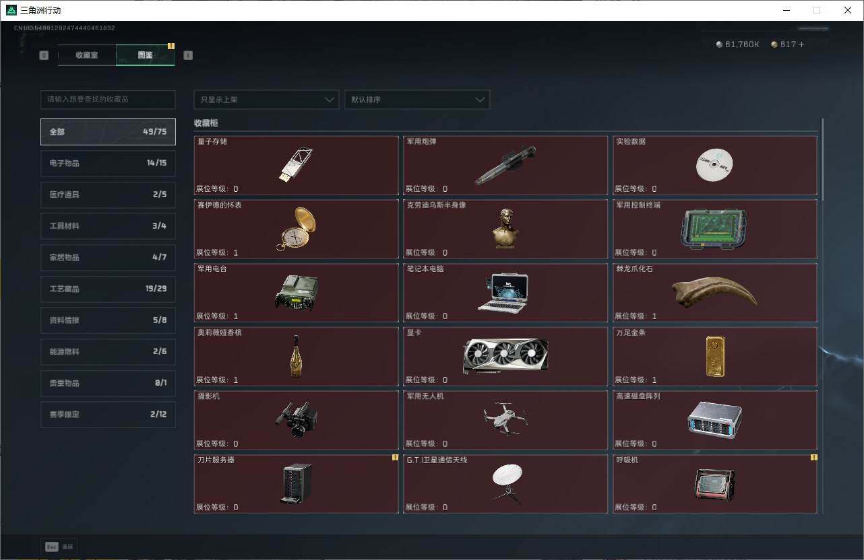Choose the 克劳迪乌斯半身像 bust statue

tap(505, 228)
